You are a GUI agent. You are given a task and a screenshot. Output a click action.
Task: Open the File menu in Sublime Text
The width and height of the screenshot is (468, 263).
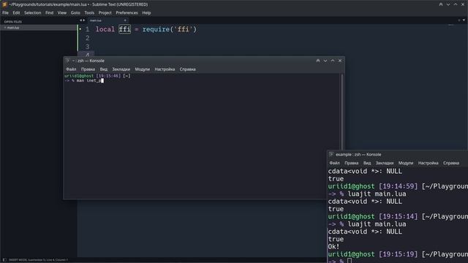[5, 13]
